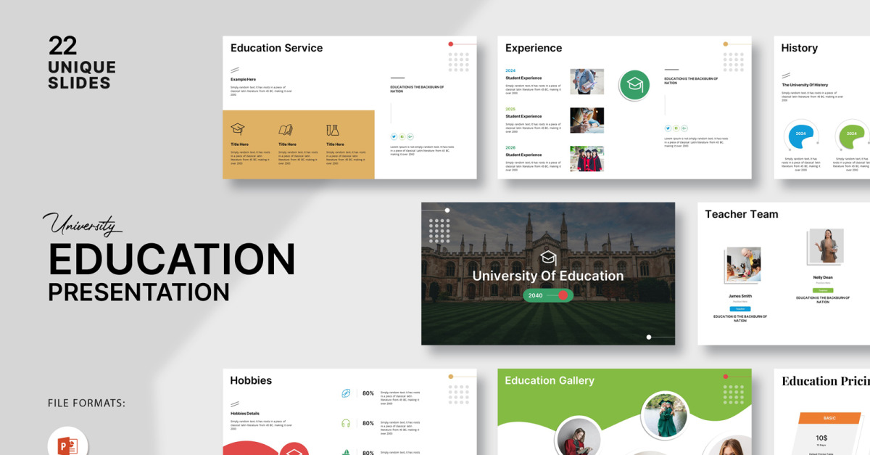Open the Education Service slide title

[276, 48]
